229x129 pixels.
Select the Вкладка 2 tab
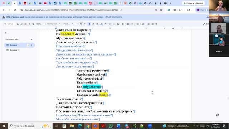pos(19,50)
